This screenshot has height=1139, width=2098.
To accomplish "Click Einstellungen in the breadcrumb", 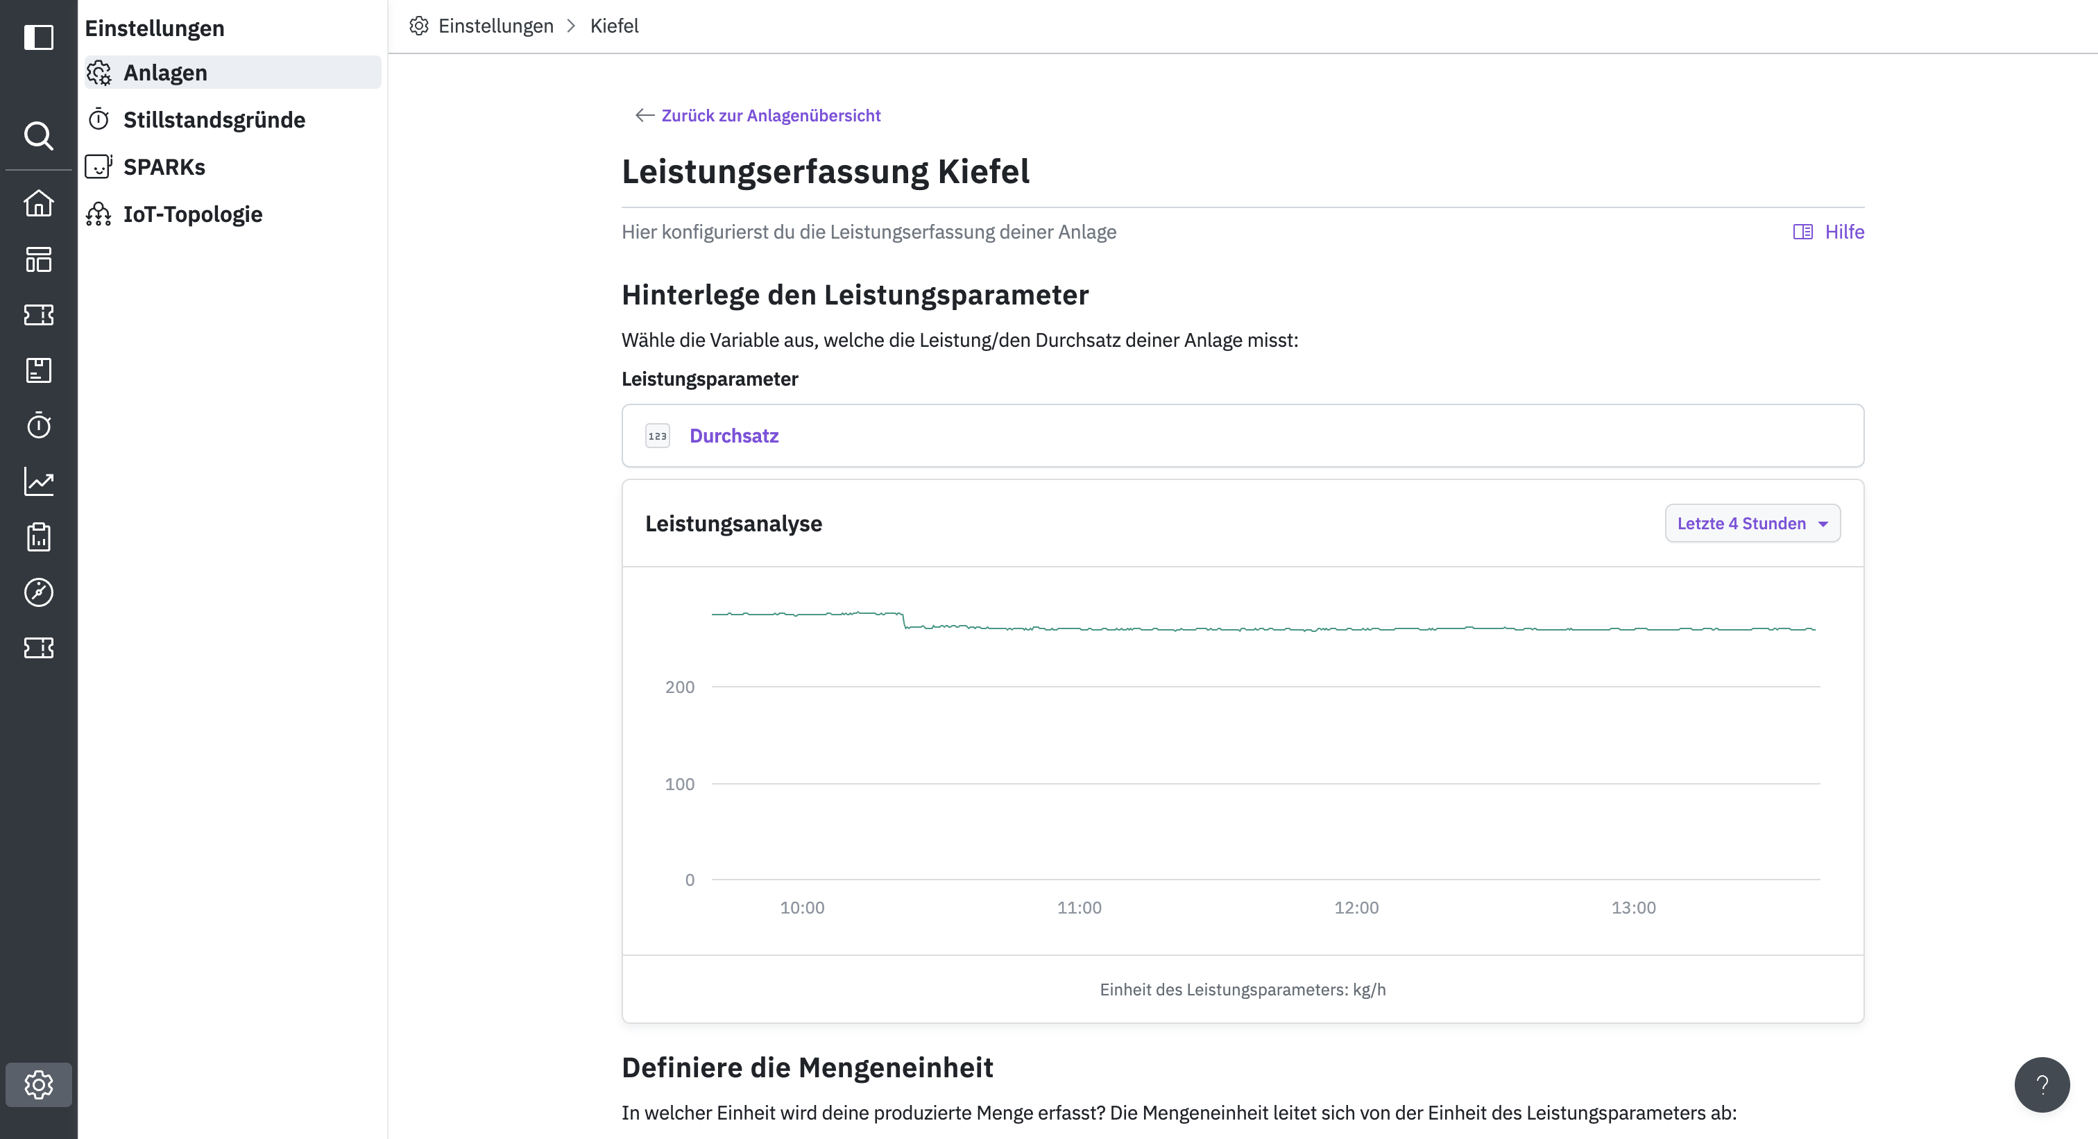I will [x=495, y=26].
